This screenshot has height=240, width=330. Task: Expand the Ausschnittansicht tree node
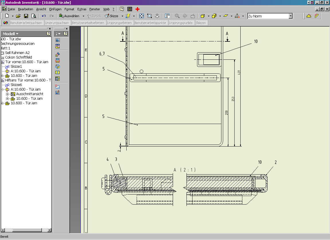coord(7,94)
